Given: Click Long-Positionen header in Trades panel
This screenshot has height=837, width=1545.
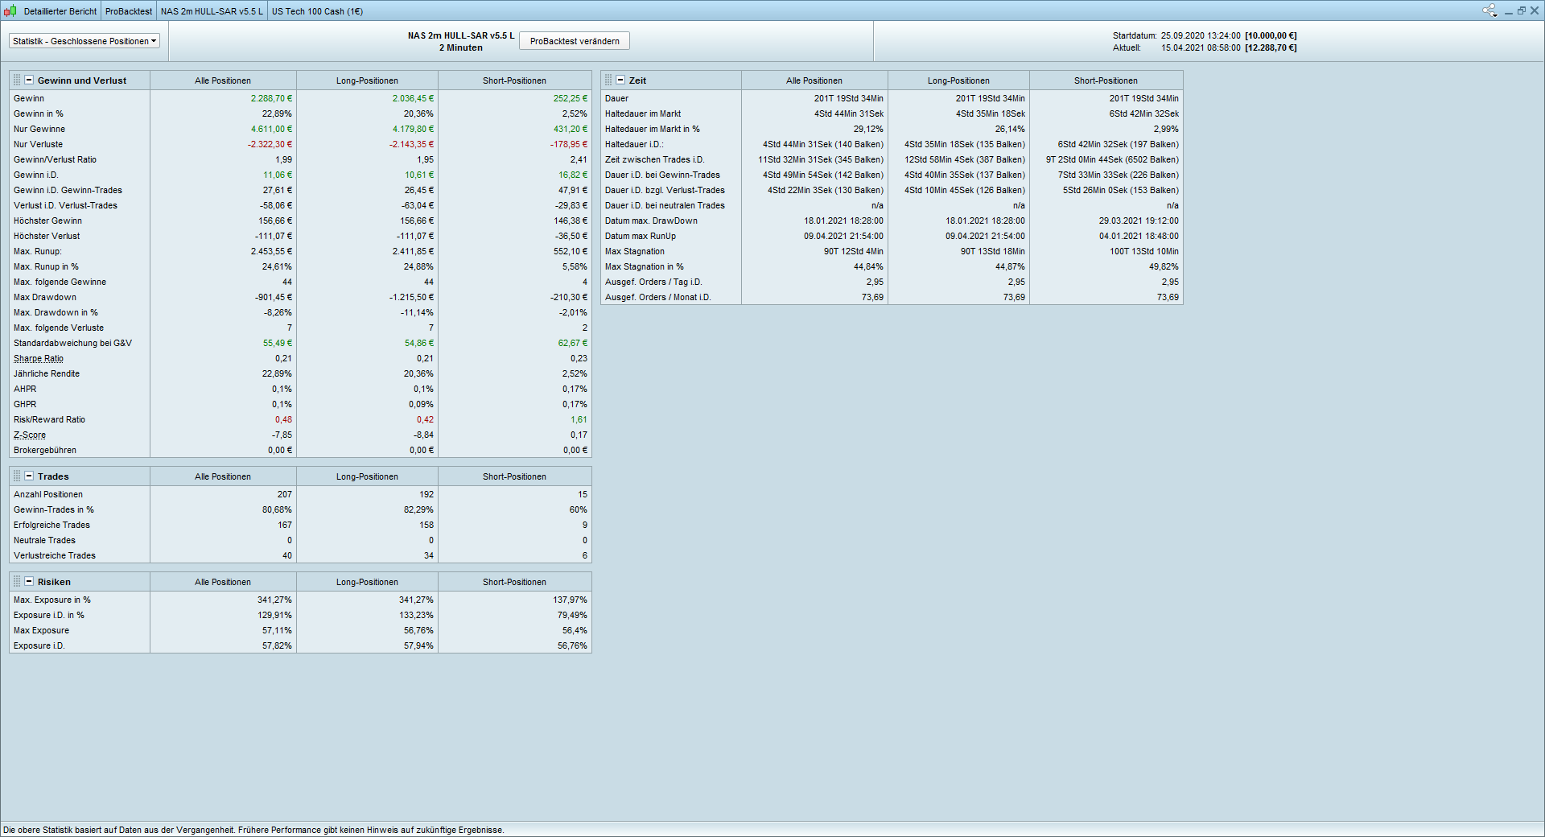Looking at the screenshot, I should click(367, 476).
